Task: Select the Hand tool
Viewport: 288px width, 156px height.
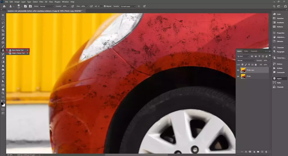Action: click(3, 89)
